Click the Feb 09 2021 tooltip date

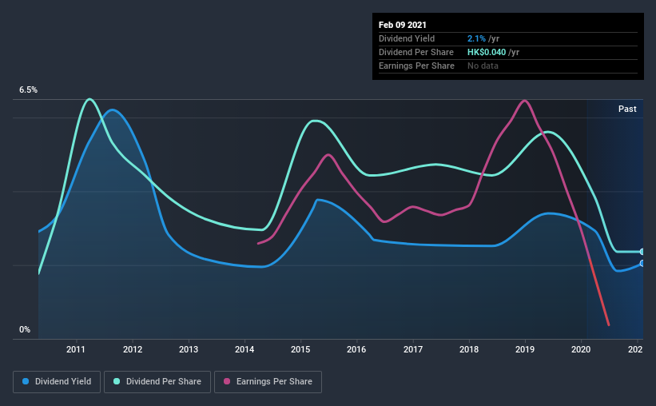click(x=403, y=25)
